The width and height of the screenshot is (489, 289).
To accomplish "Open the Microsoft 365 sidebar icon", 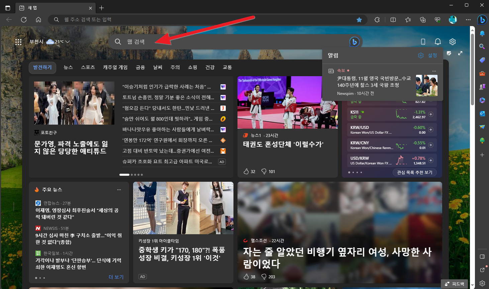I will (482, 100).
